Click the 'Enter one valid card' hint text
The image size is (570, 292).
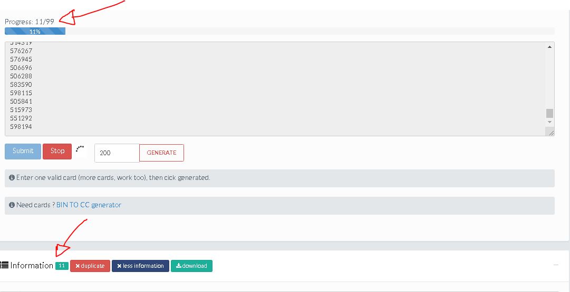113,178
